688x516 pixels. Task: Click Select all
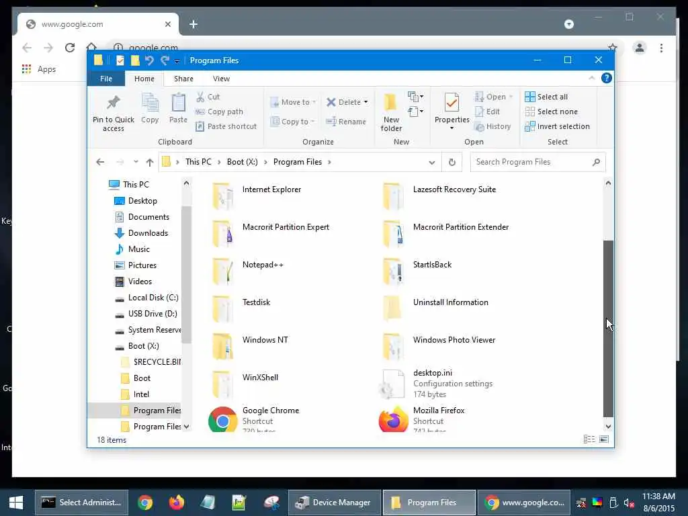(x=546, y=97)
